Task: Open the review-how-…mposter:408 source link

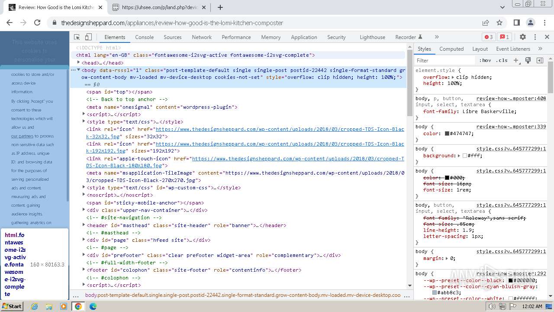Action: pyautogui.click(x=511, y=98)
